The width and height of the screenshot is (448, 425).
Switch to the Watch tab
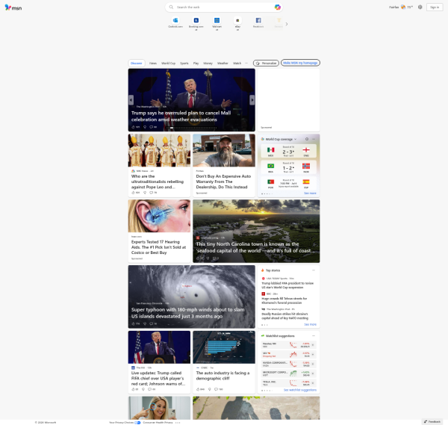click(237, 63)
